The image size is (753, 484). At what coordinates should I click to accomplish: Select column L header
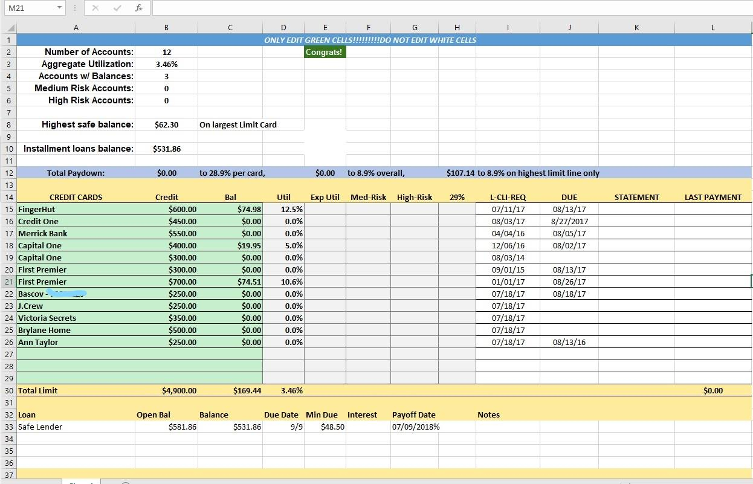[x=713, y=28]
